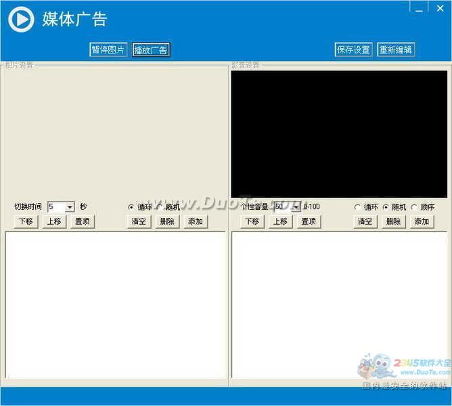Select 循环 radio in picture settings
Image resolution: width=452 pixels, height=406 pixels.
click(131, 207)
